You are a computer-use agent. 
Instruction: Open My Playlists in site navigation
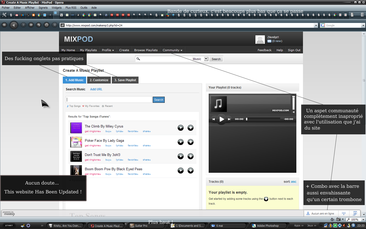point(88,50)
